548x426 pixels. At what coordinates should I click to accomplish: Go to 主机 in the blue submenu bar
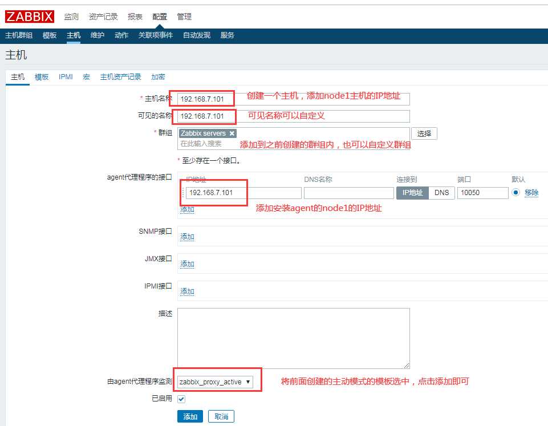[x=74, y=35]
